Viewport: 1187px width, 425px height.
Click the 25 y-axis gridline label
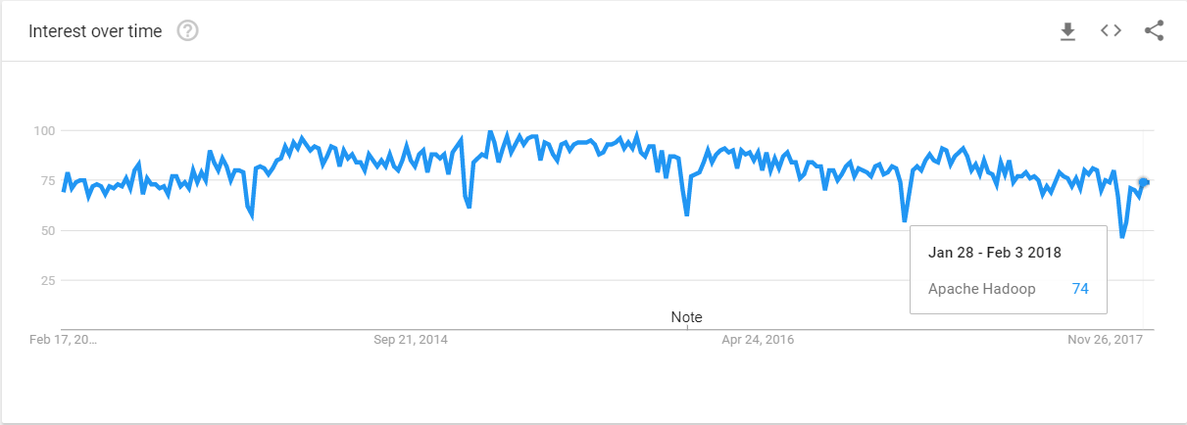pos(46,281)
